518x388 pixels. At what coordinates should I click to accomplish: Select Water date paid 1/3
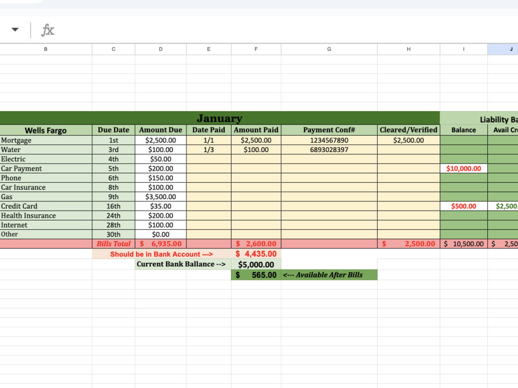click(209, 150)
